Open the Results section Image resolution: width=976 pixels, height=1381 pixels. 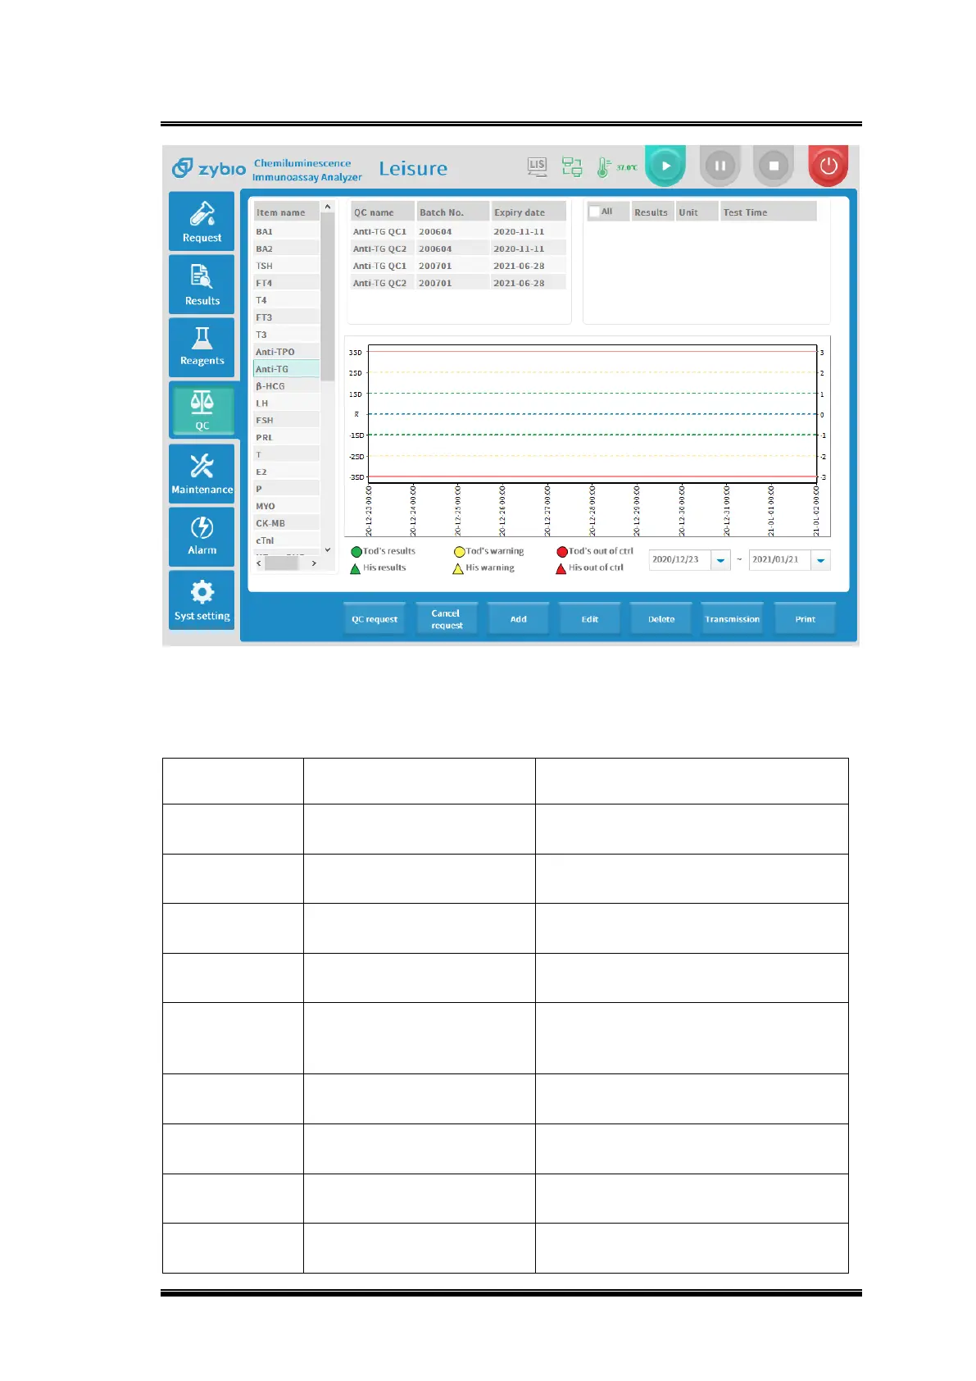click(202, 285)
